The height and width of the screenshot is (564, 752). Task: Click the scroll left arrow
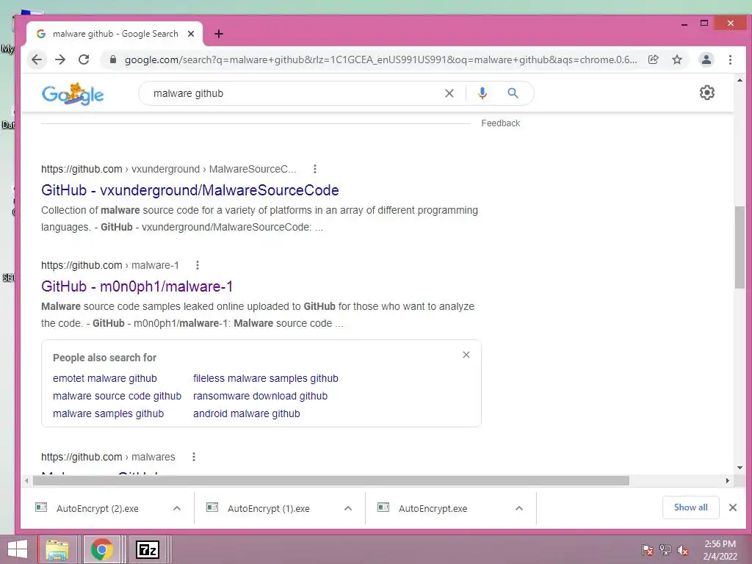pyautogui.click(x=27, y=480)
